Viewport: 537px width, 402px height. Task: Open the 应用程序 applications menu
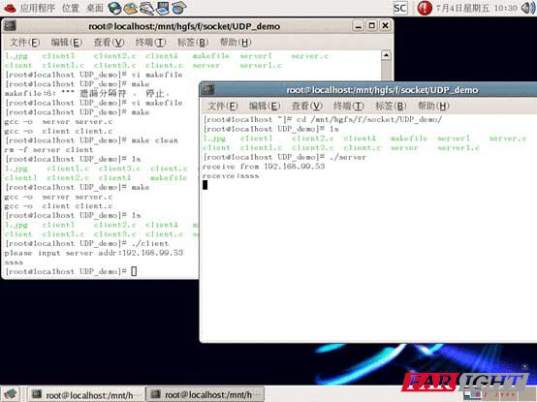[38, 8]
